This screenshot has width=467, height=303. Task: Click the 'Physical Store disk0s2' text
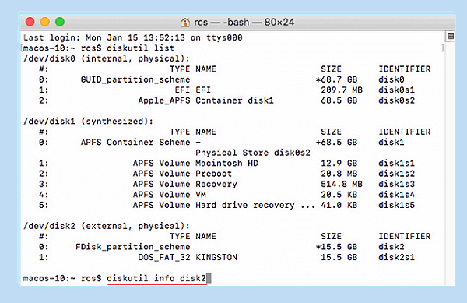[x=252, y=153]
